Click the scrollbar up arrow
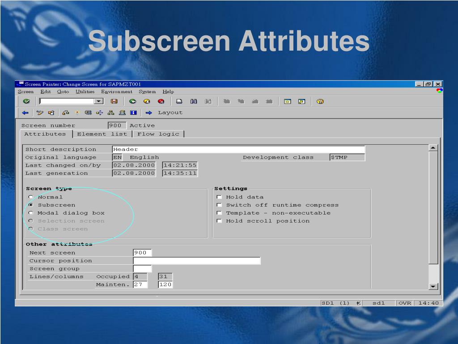This screenshot has height=344, width=458. [x=433, y=148]
